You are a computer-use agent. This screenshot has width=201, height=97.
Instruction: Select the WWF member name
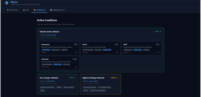point(125,45)
